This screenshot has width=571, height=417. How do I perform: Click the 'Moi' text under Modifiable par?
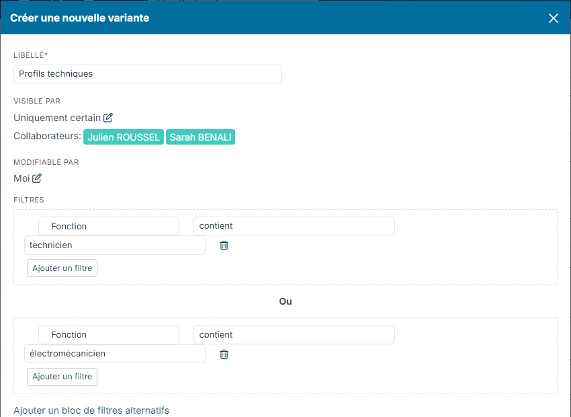pos(21,179)
